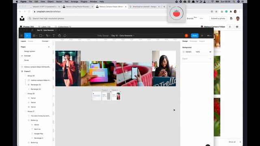Switch to the Prototype tab
Viewport: 260px width, 146px height.
pos(193,41)
